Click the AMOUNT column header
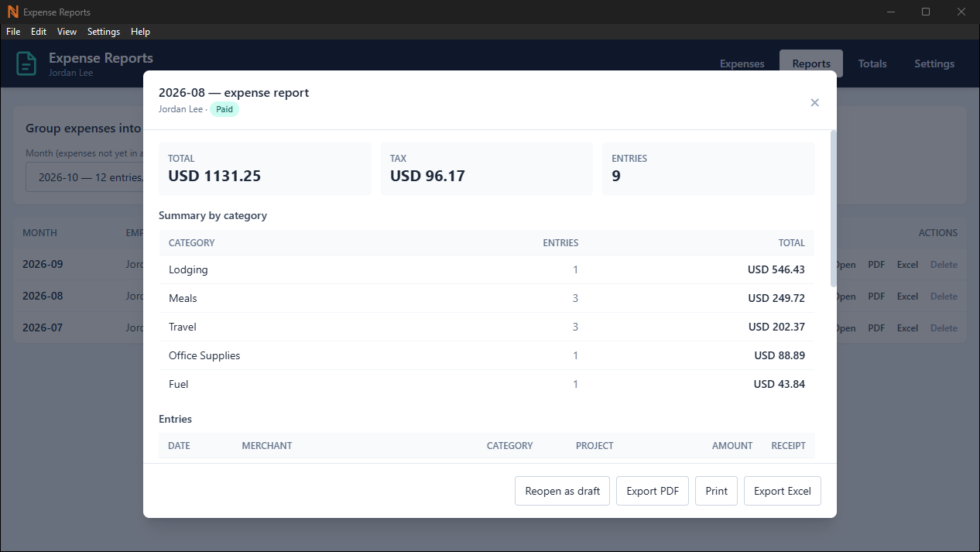Viewport: 980px width, 552px height. pos(732,446)
